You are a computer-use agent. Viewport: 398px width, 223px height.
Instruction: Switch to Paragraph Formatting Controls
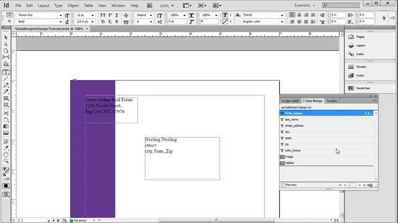click(x=9, y=22)
